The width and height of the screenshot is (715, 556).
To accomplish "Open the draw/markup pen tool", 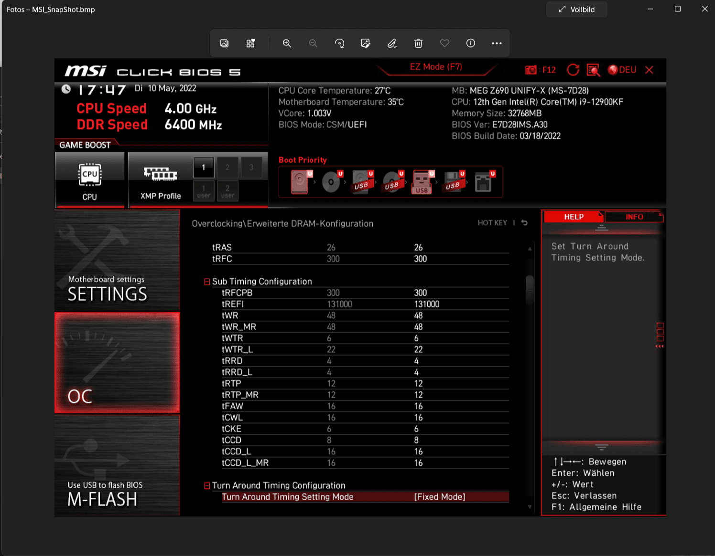I will [x=392, y=43].
